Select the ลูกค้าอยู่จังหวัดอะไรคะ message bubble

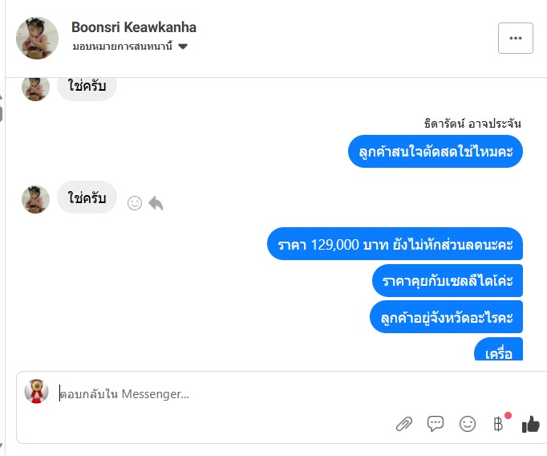pos(447,319)
